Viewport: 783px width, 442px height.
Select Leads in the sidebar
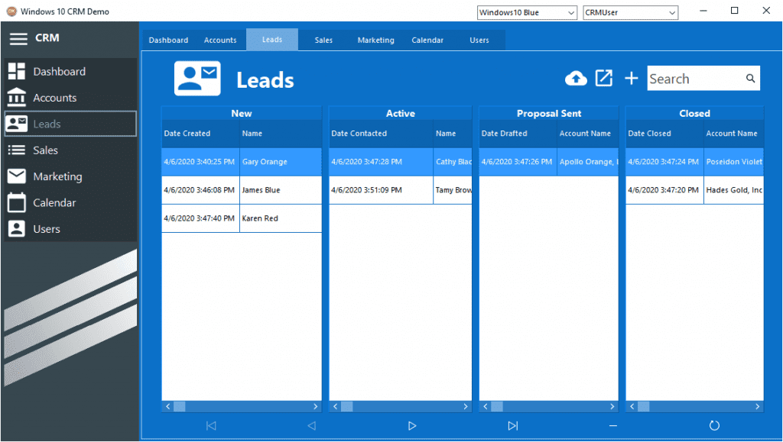click(x=70, y=124)
